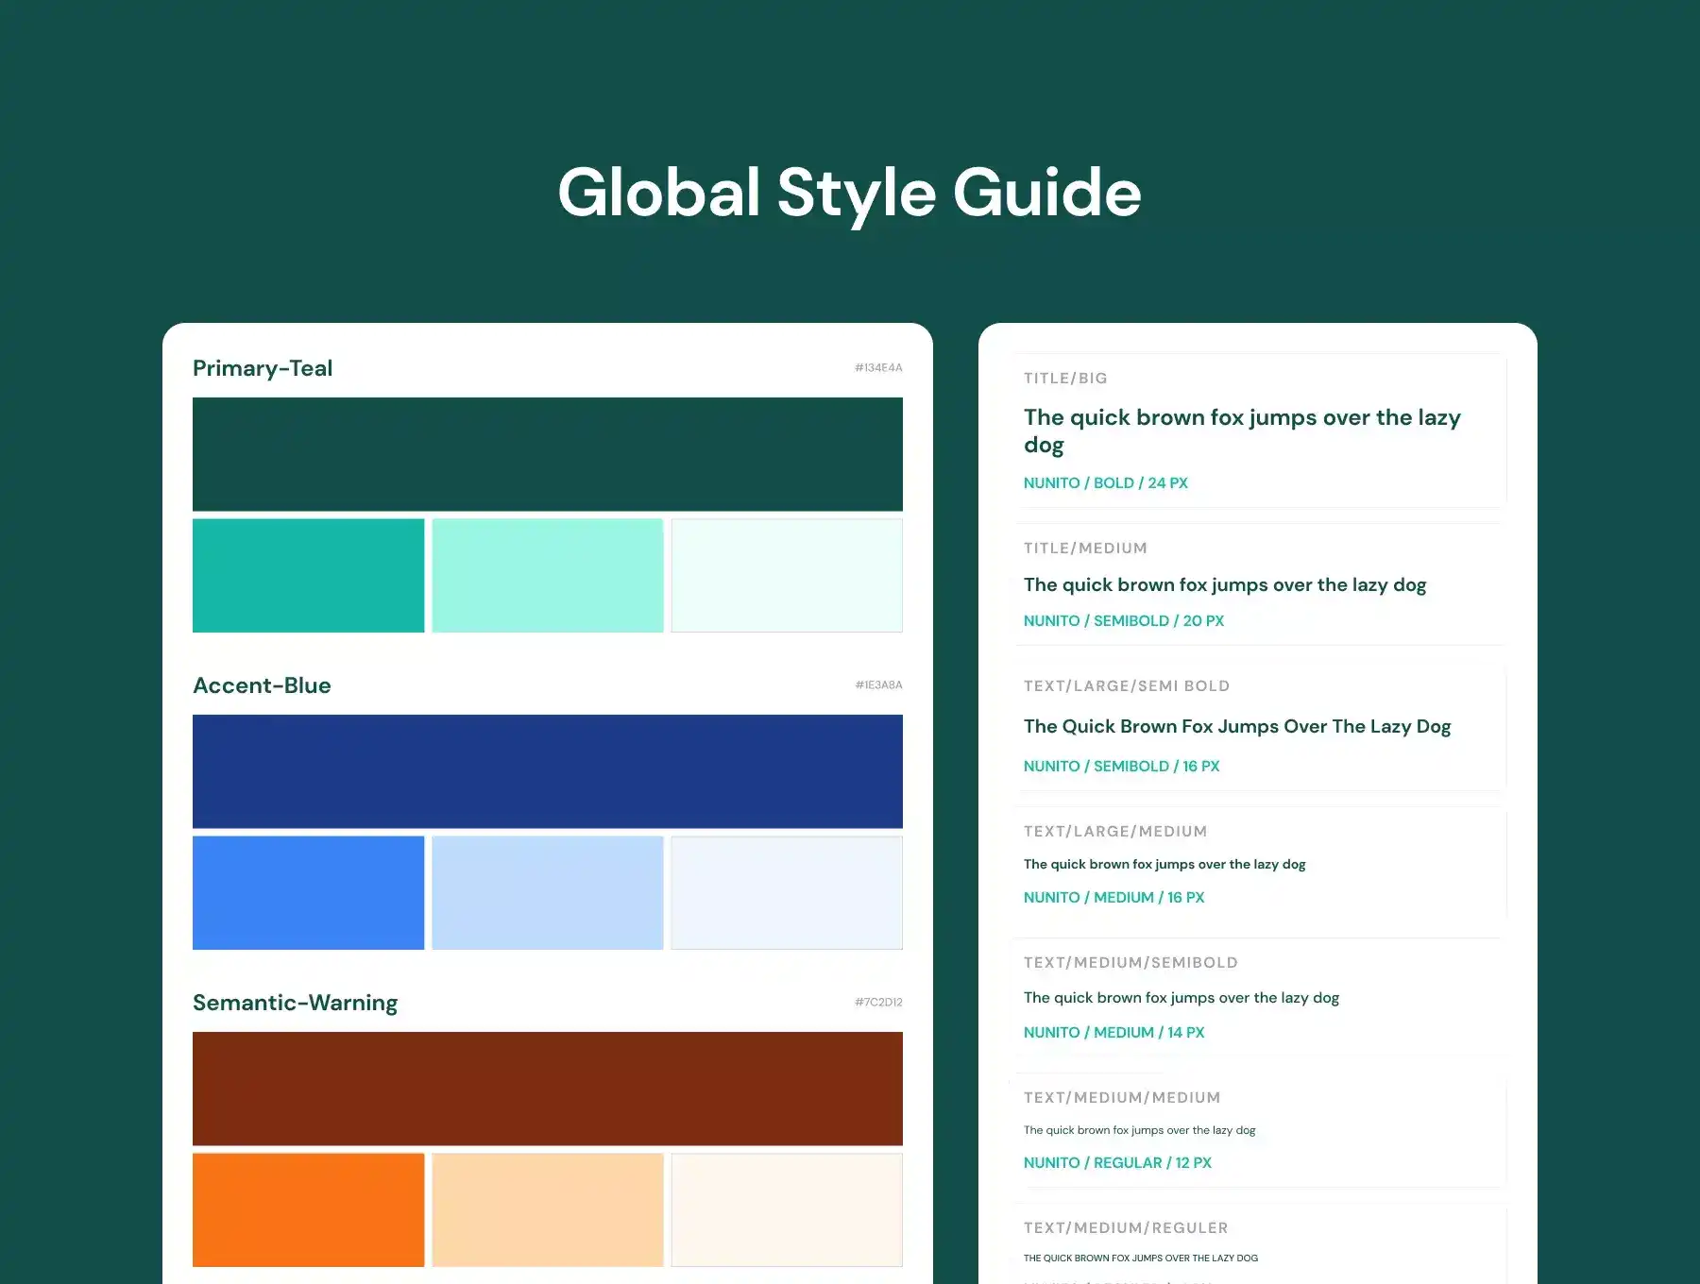Viewport: 1700px width, 1284px height.
Task: Select the bright orange Semantic-Warning swatch
Action: 308,1209
